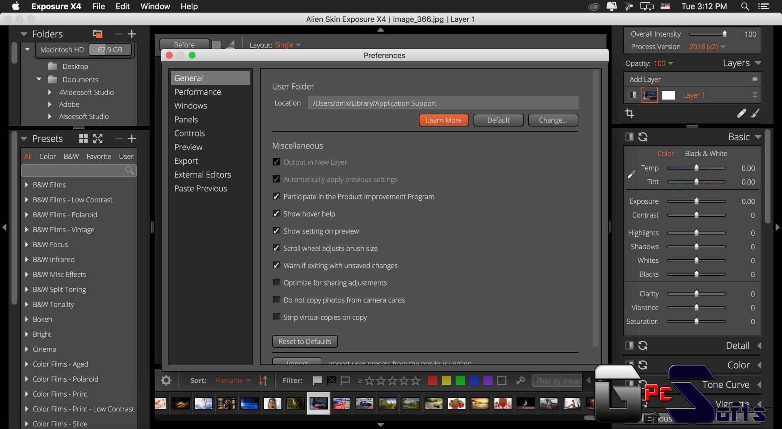Open Spotlight search in menu bar
Screen dimensions: 782x429
[x=745, y=6]
